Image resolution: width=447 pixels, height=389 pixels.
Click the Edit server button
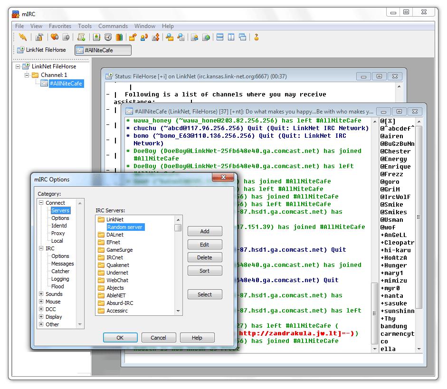tap(205, 245)
